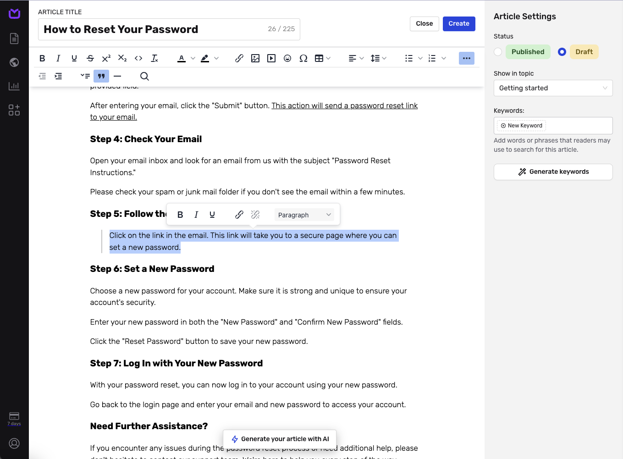
Task: Toggle bold in the main toolbar
Action: (42, 58)
